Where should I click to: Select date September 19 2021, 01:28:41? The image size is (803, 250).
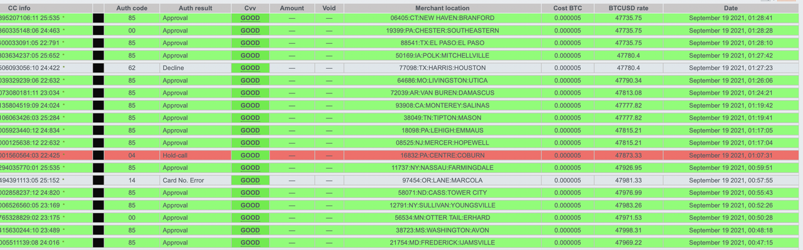731,18
